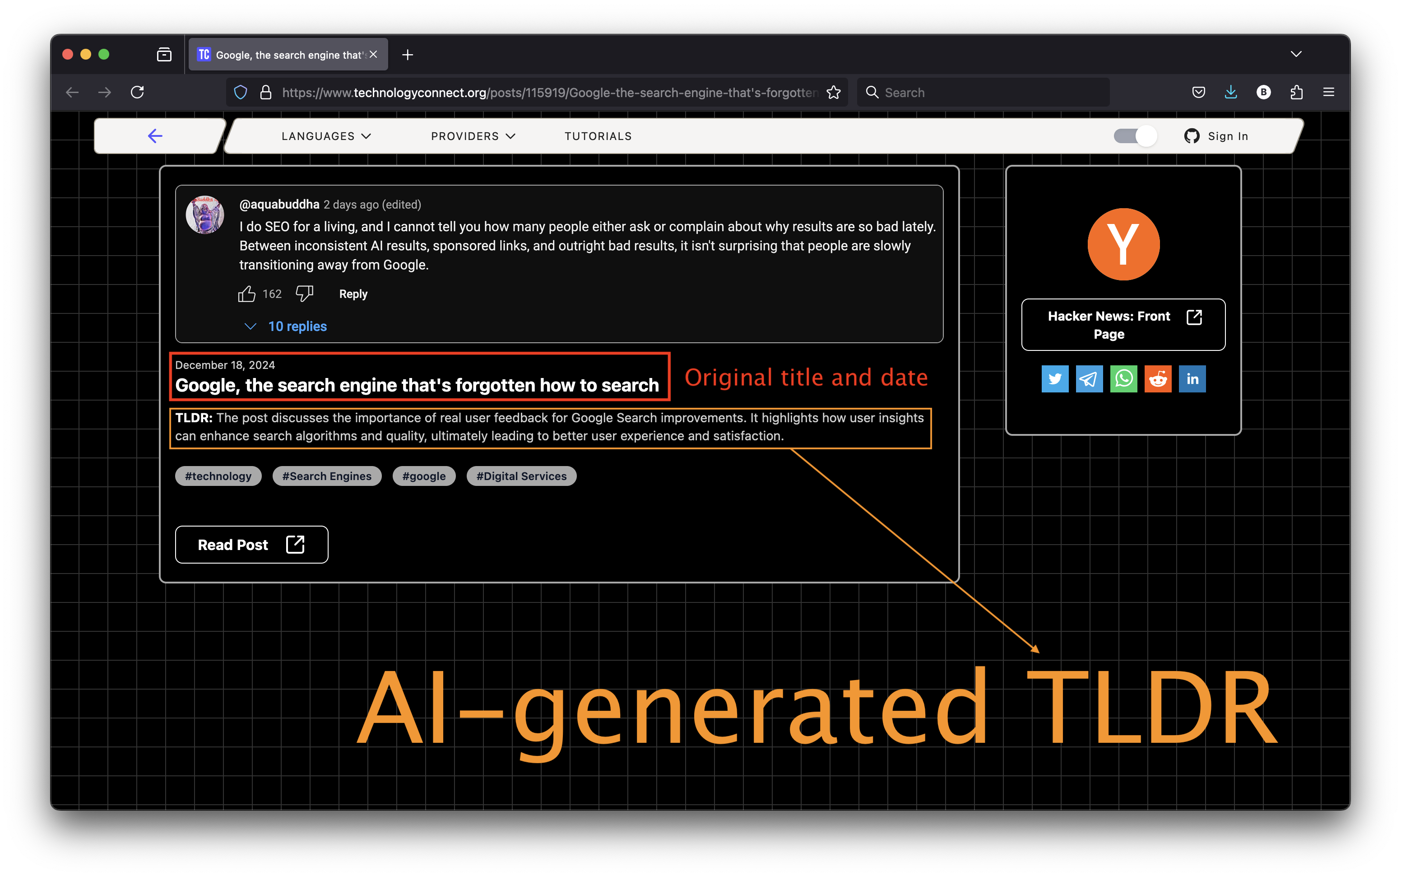Open the extensions puzzle icon
Viewport: 1401px width, 877px height.
(1297, 92)
